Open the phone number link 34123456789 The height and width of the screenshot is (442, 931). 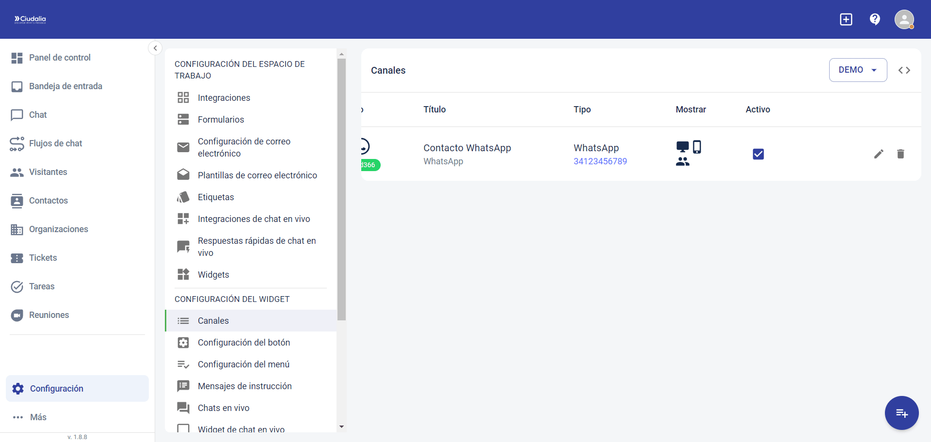coord(600,161)
